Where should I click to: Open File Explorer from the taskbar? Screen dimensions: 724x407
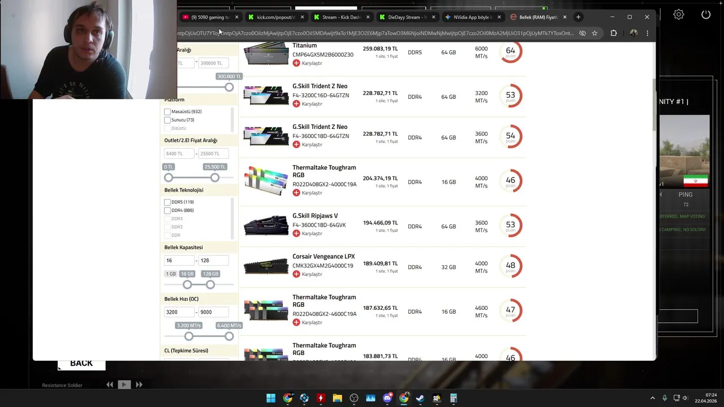click(337, 398)
